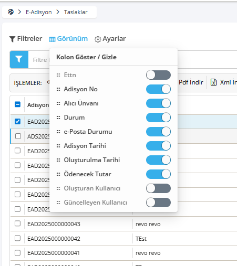Image resolution: width=237 pixels, height=266 pixels.
Task: Grab the drag handle beside Durum
Action: click(58, 118)
